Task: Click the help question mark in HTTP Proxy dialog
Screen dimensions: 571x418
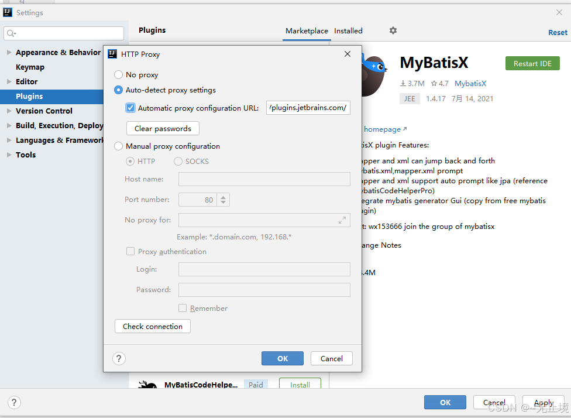Action: (119, 359)
